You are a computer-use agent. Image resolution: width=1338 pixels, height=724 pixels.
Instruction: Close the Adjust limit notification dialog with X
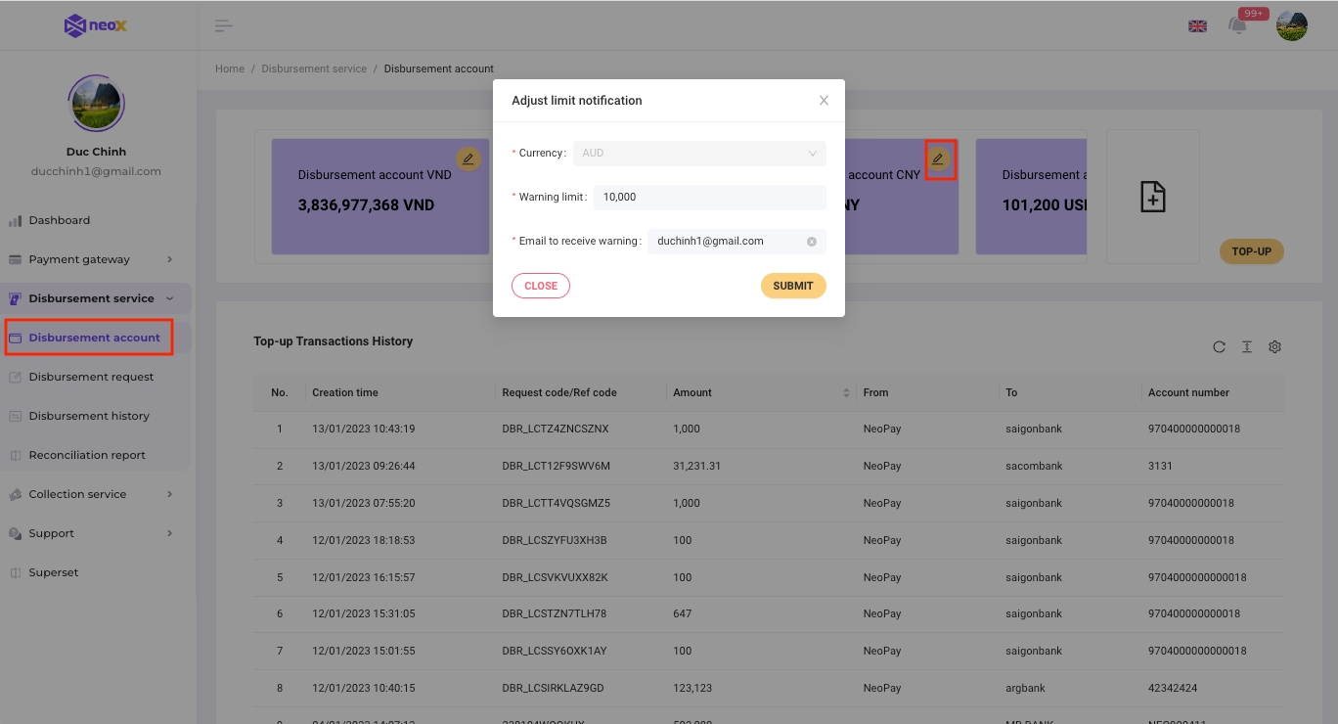click(x=824, y=101)
